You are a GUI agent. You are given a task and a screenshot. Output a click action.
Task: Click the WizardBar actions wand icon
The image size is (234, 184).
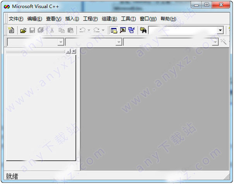tap(224, 42)
